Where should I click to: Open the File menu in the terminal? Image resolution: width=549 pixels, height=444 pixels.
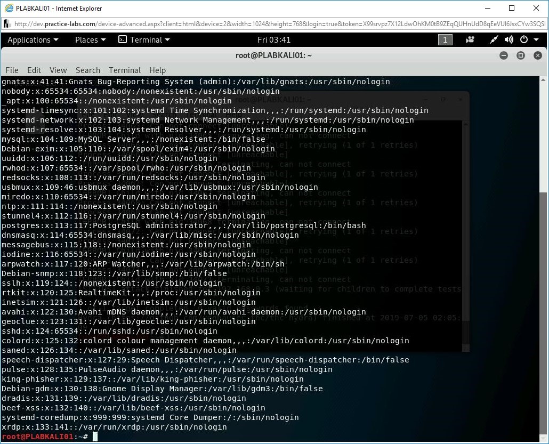[11, 70]
